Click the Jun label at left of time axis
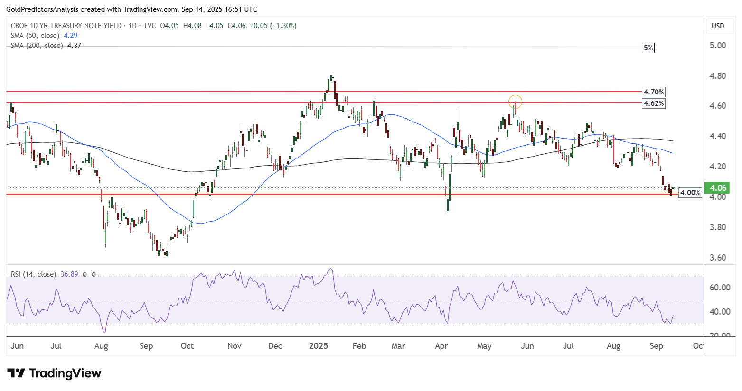Image resolution: width=742 pixels, height=391 pixels. (x=17, y=346)
